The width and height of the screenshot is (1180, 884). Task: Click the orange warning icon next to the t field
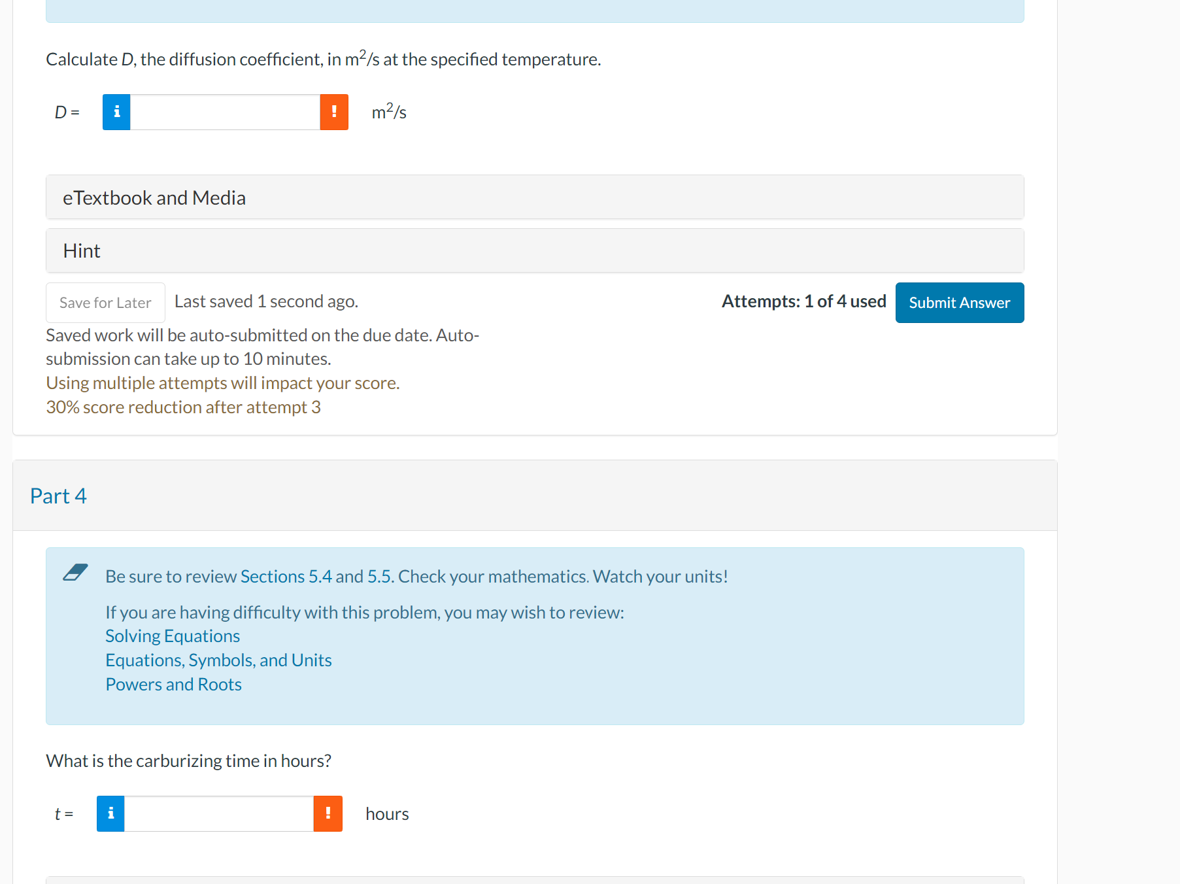pos(328,813)
